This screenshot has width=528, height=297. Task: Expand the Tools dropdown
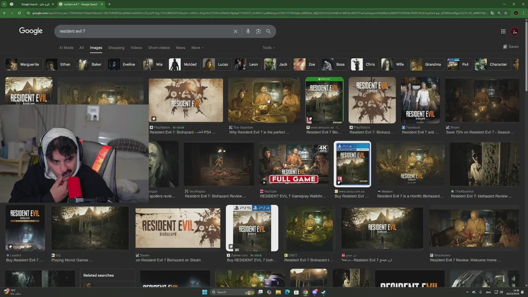269,48
